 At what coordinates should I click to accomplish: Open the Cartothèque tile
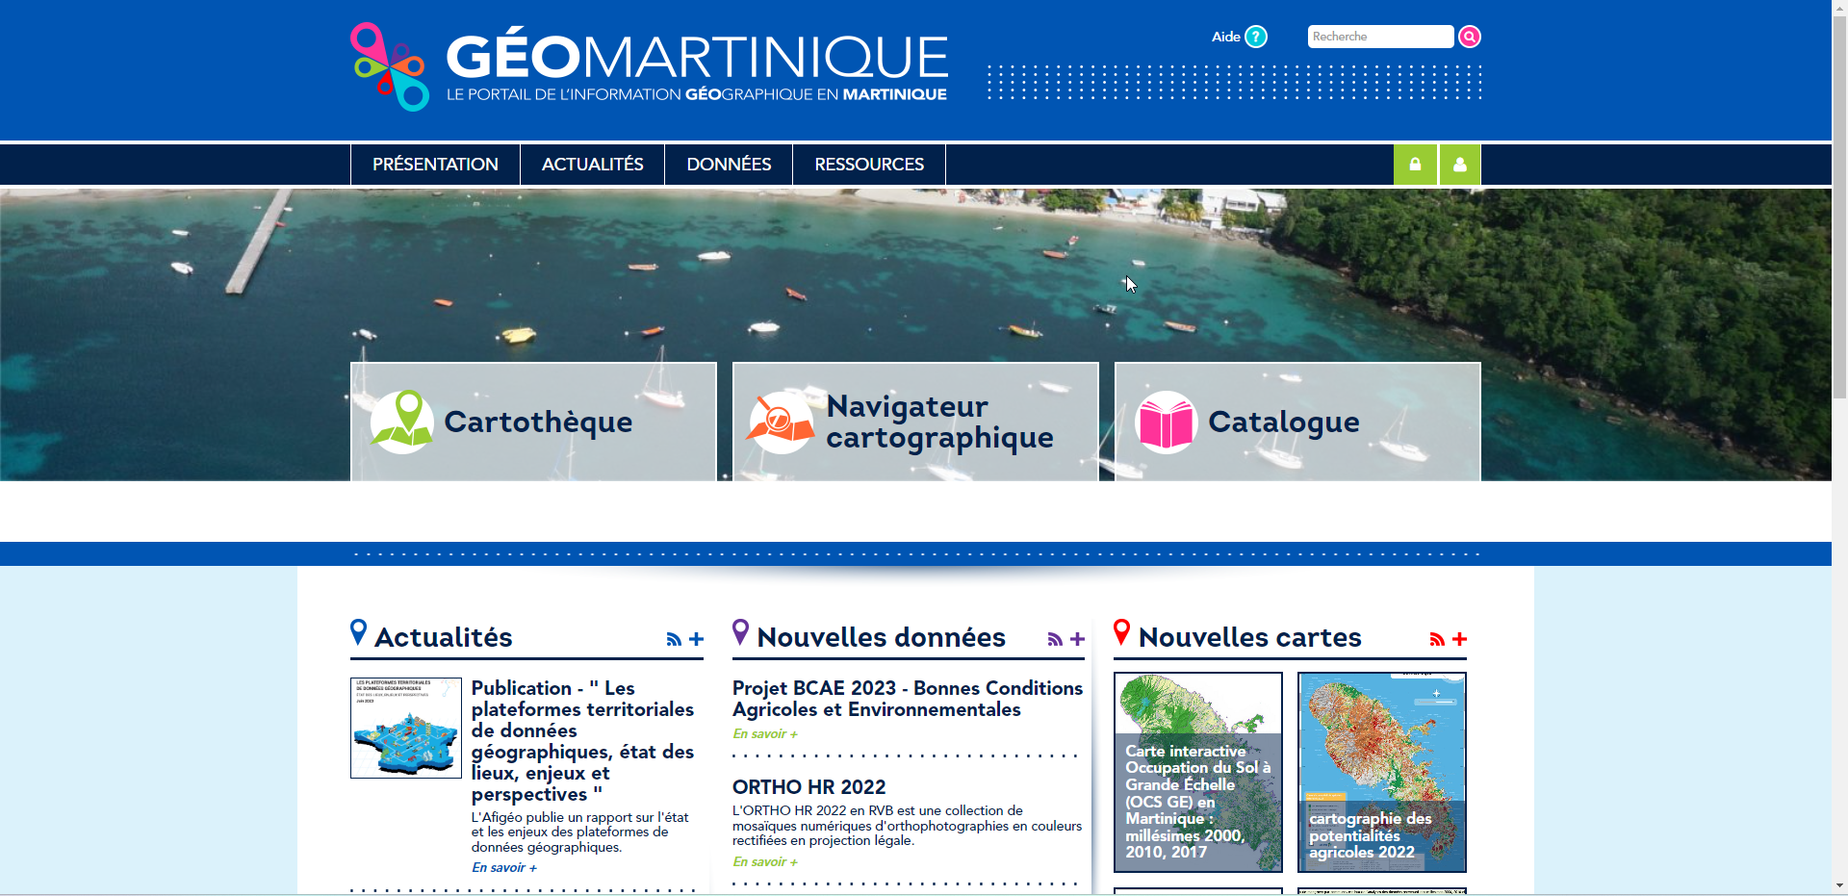click(533, 422)
